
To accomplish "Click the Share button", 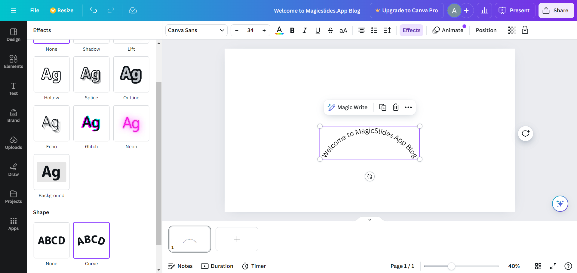I will point(556,10).
